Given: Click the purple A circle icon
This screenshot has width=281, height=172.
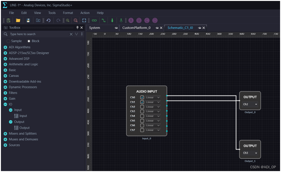Looking at the screenshot, I should 131,21.
